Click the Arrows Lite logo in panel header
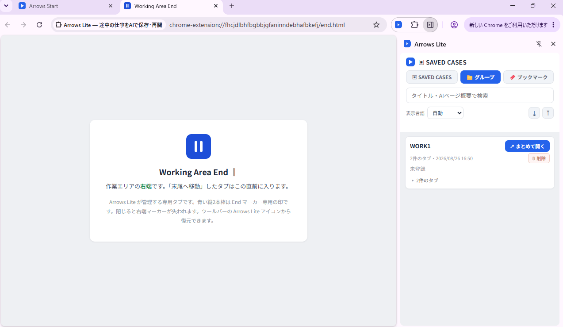The height and width of the screenshot is (327, 563). (x=407, y=44)
